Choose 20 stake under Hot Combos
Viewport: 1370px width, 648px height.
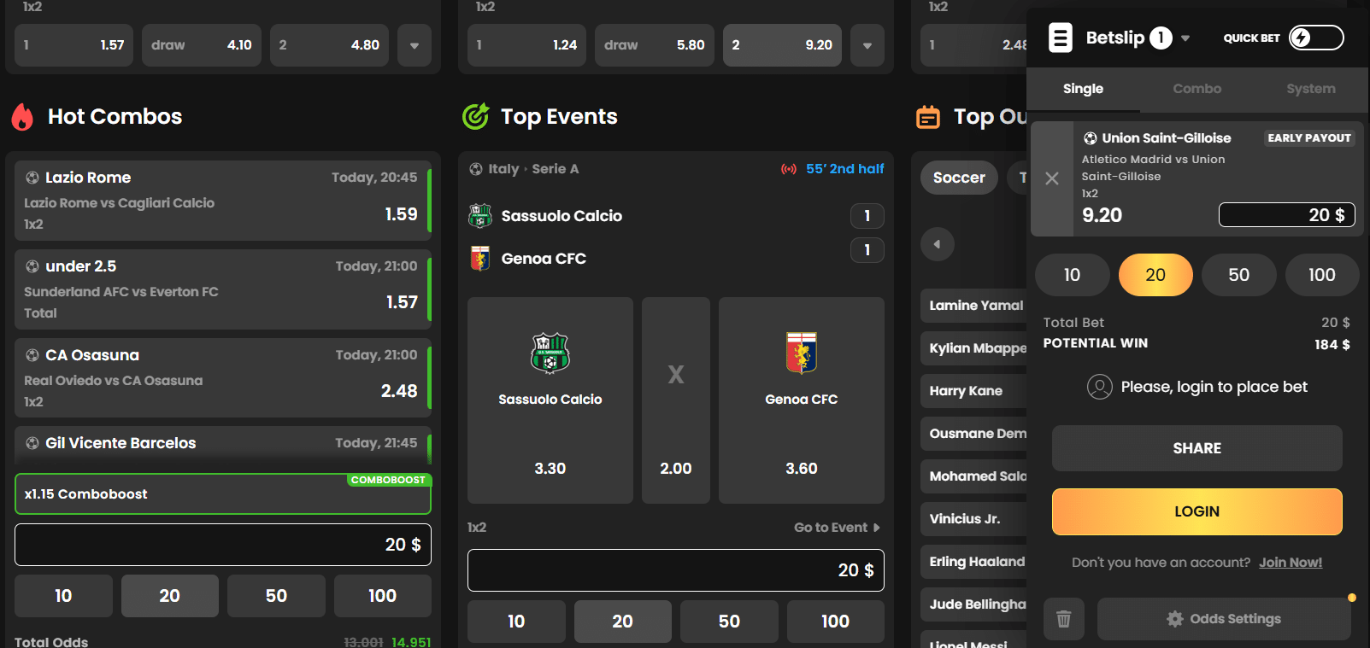[169, 596]
